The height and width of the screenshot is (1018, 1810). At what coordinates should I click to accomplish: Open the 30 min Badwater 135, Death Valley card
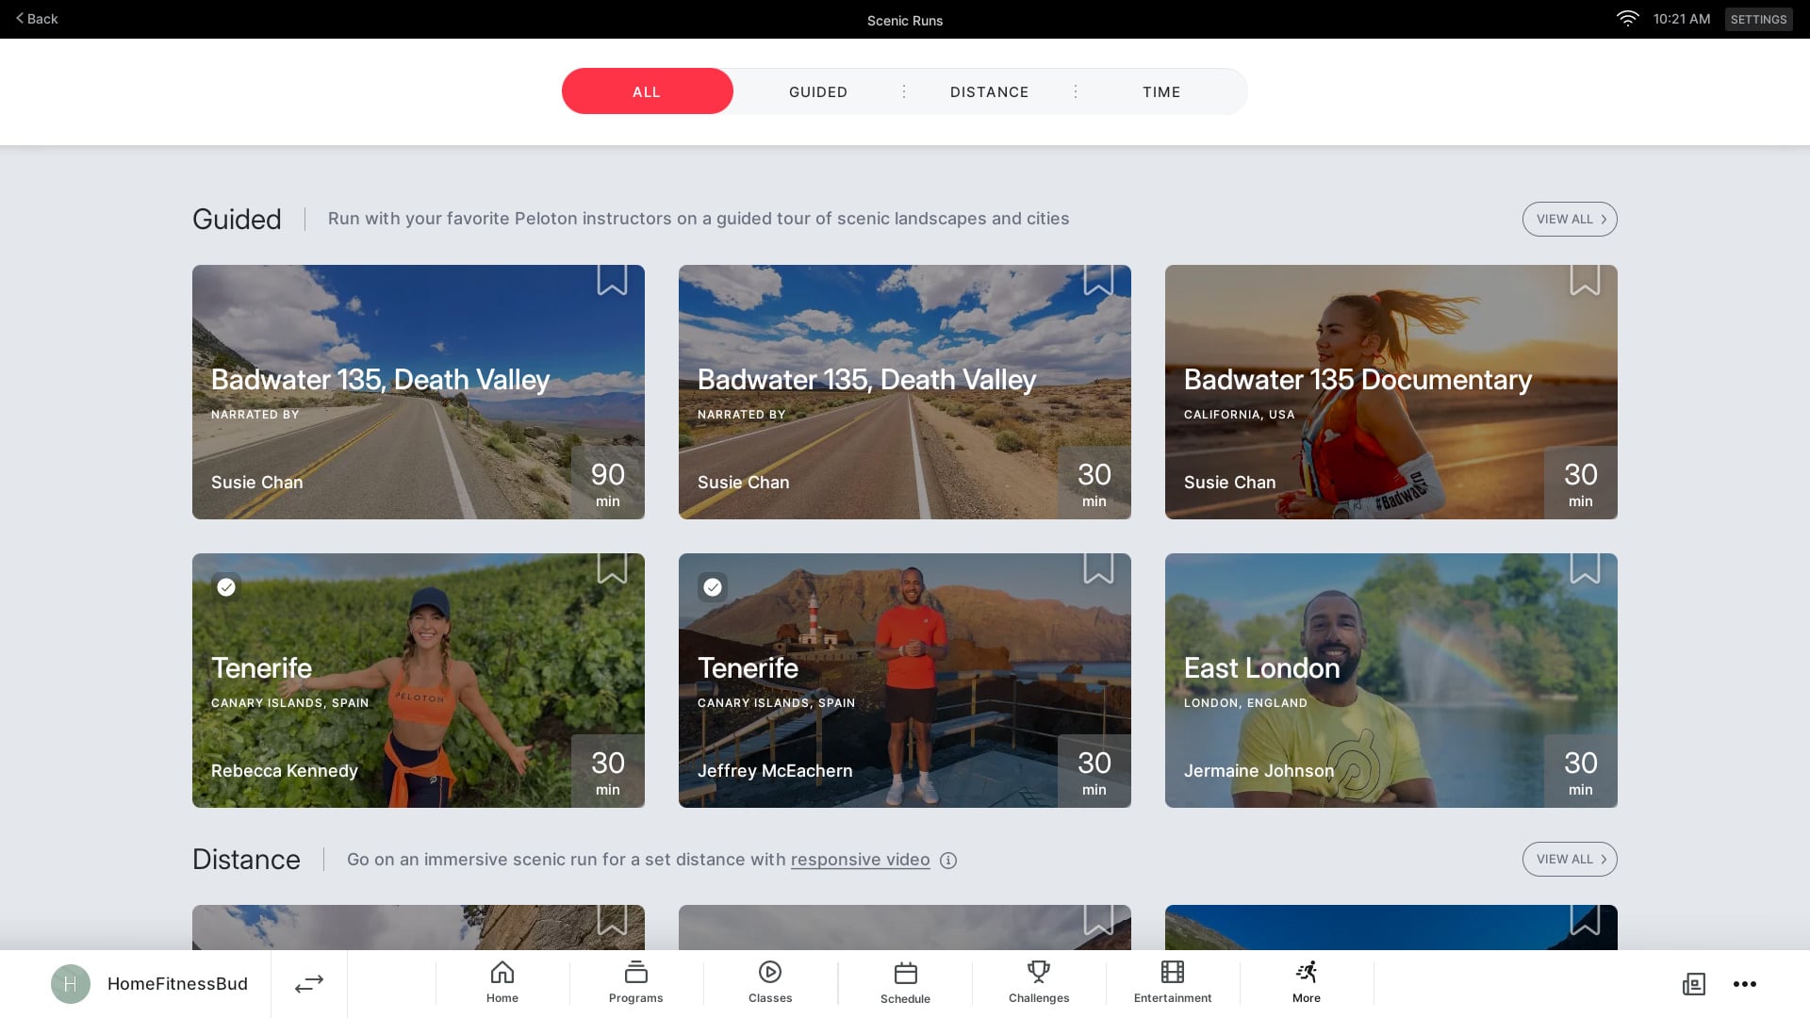click(905, 392)
